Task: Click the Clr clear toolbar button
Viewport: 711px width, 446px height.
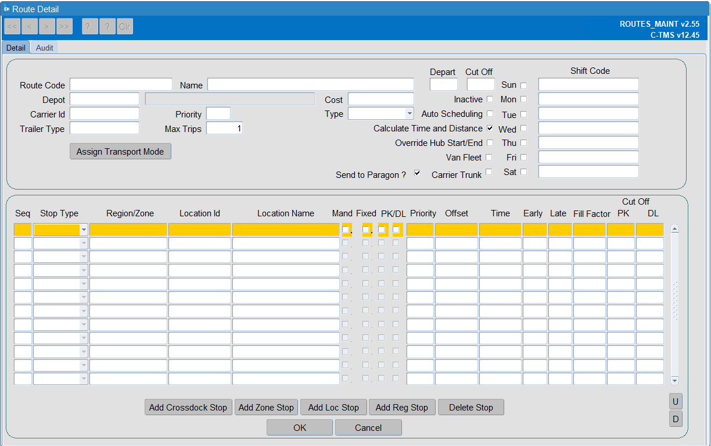Action: tap(125, 26)
